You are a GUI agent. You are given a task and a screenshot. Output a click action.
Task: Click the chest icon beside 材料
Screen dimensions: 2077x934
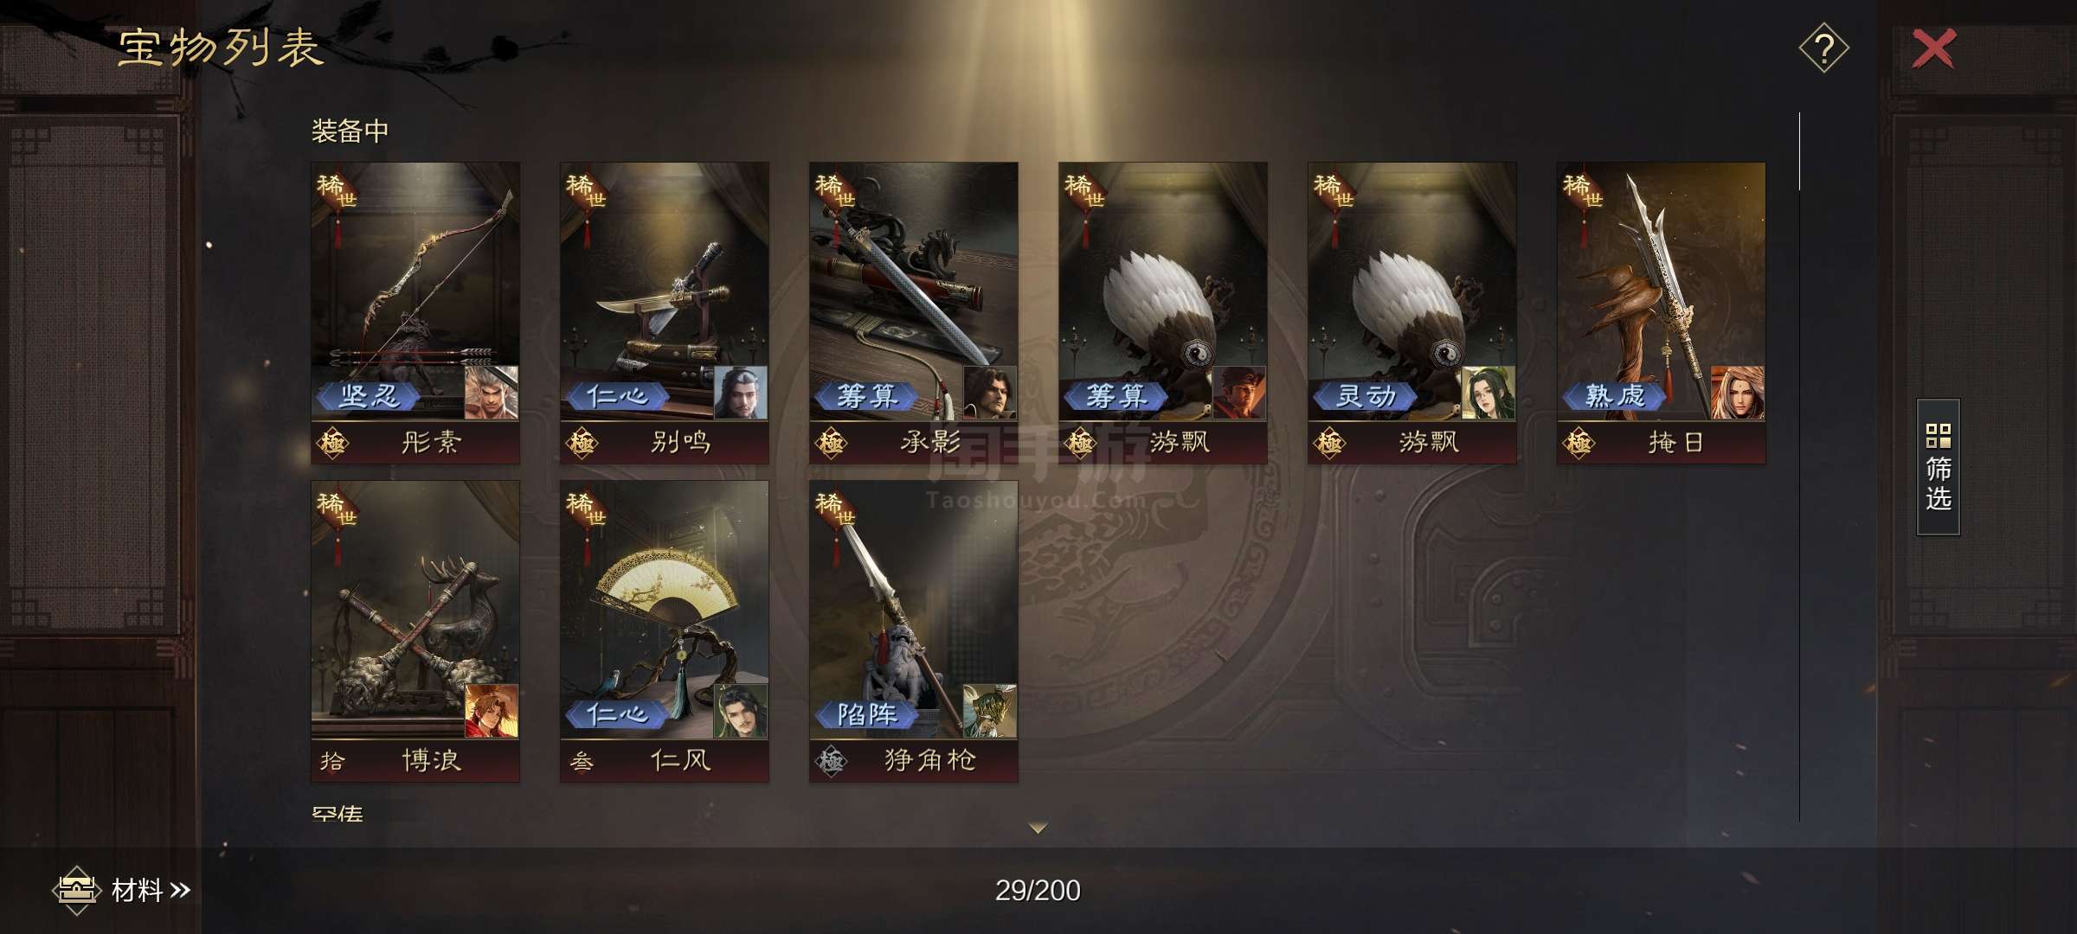coord(76,890)
